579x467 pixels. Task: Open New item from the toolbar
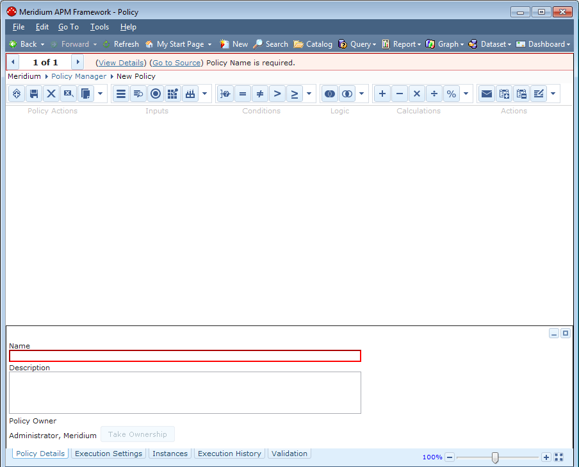pyautogui.click(x=234, y=44)
